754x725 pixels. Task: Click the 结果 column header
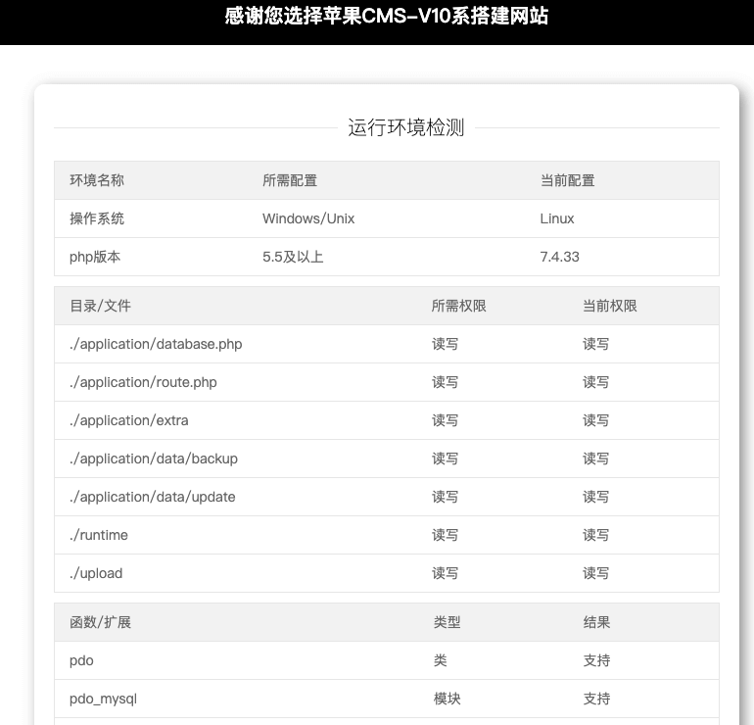(596, 622)
